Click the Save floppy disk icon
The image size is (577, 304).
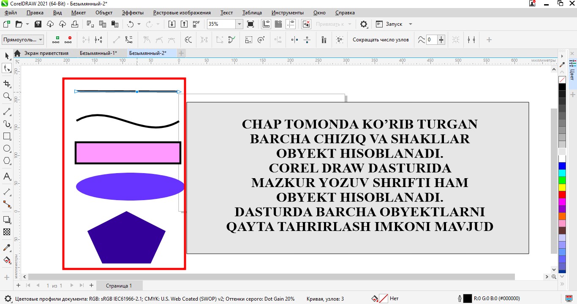(38, 24)
